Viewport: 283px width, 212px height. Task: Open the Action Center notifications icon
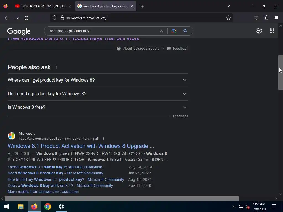pyautogui.click(x=274, y=206)
